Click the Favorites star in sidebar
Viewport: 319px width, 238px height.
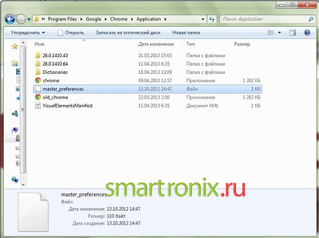point(15,46)
